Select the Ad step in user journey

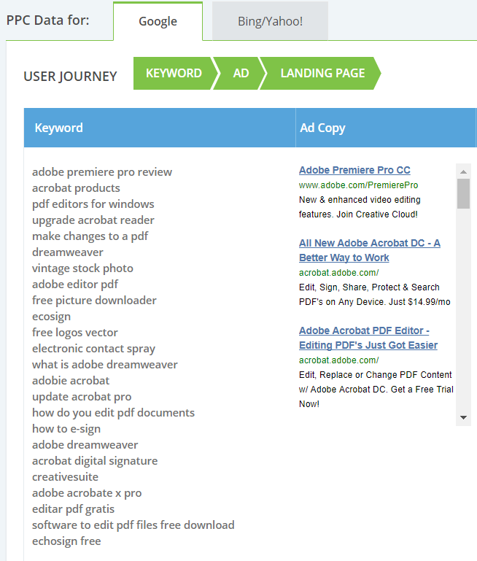(241, 74)
